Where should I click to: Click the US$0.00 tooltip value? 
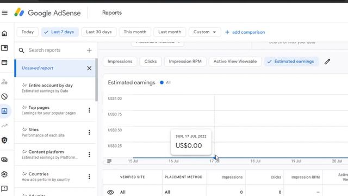pyautogui.click(x=189, y=145)
